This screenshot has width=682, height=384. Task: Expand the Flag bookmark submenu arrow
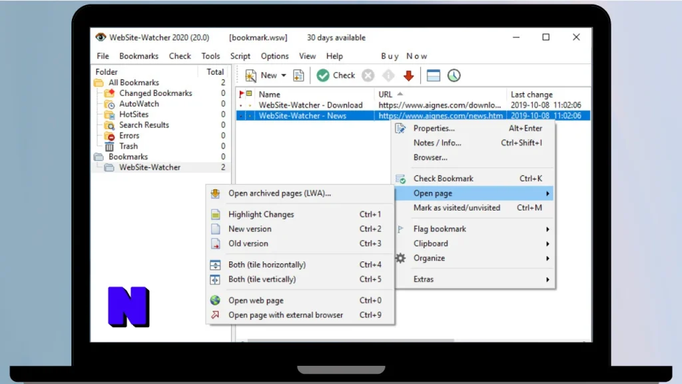pos(547,229)
